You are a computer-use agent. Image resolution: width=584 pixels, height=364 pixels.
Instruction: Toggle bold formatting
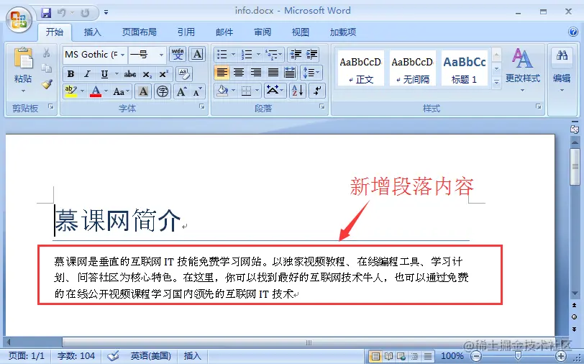point(70,74)
